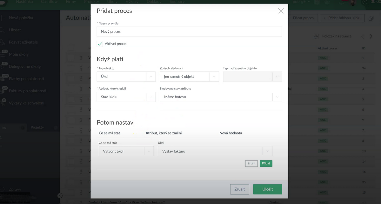Close the Přidat proces dialog with X
This screenshot has height=204, width=381.
click(x=281, y=11)
